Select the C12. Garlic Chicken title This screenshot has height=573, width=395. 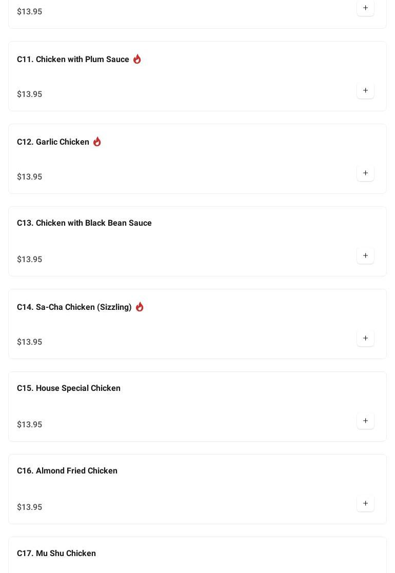(53, 142)
